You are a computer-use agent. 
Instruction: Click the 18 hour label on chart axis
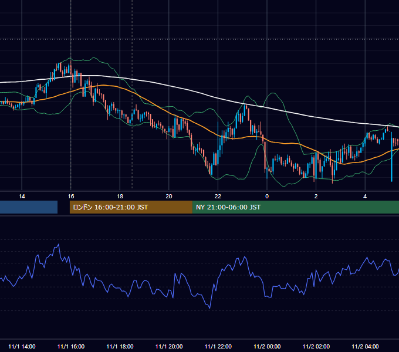[x=120, y=197]
